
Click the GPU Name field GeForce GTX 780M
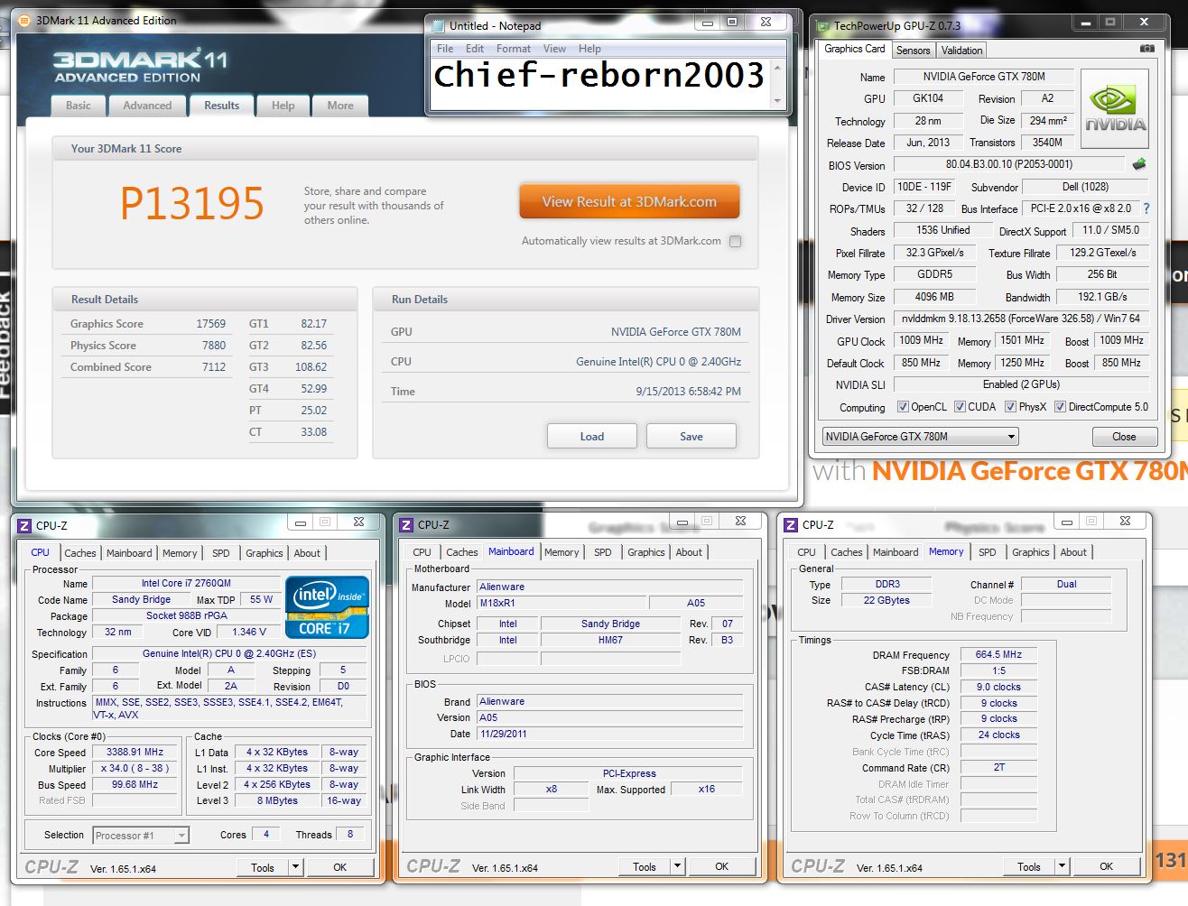coord(984,77)
